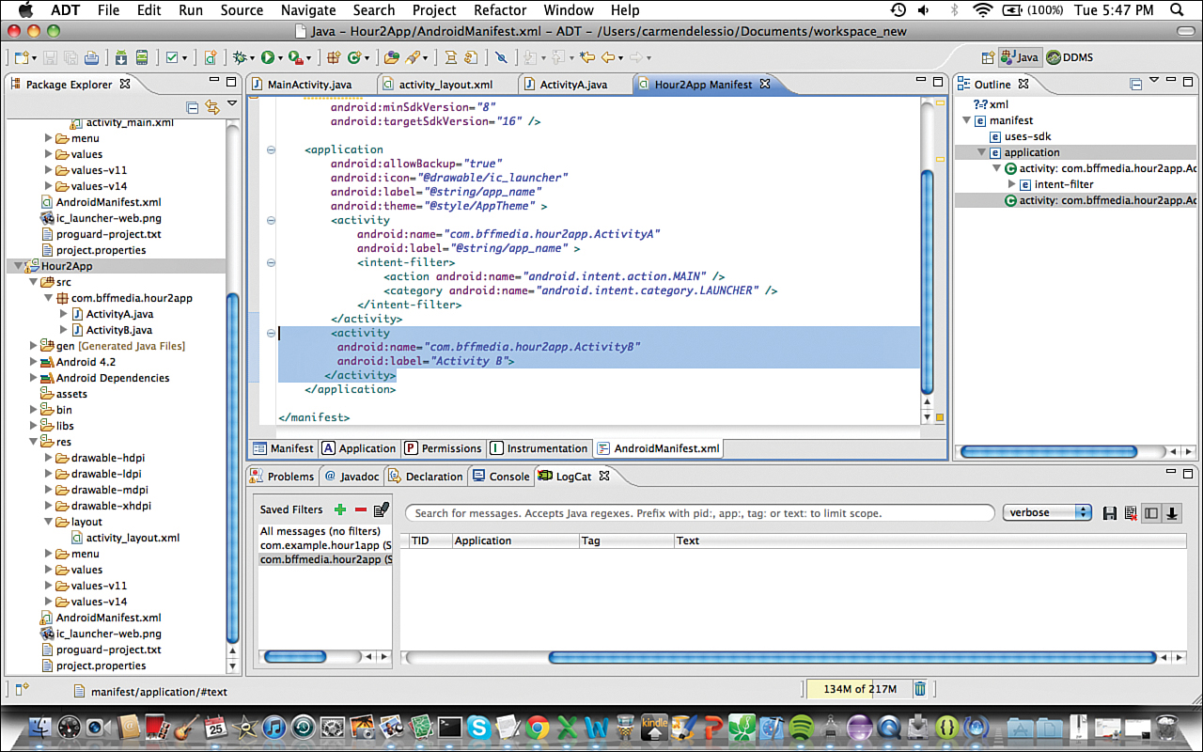The height and width of the screenshot is (752, 1203).
Task: Click Collapse All in Package Explorer
Action: coord(193,106)
